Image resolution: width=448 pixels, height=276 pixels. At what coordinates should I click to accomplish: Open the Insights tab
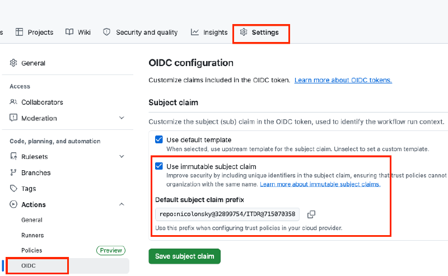point(209,32)
